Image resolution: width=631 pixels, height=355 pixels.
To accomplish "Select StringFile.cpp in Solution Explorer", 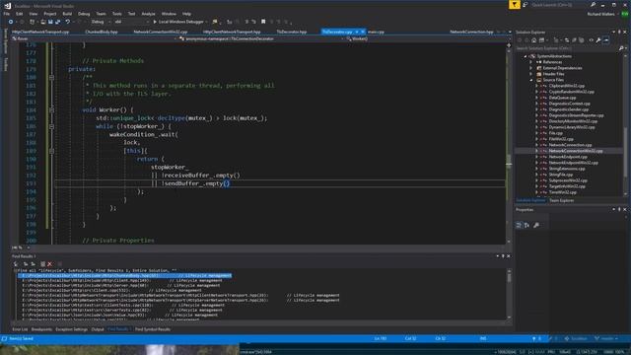I will (x=561, y=175).
